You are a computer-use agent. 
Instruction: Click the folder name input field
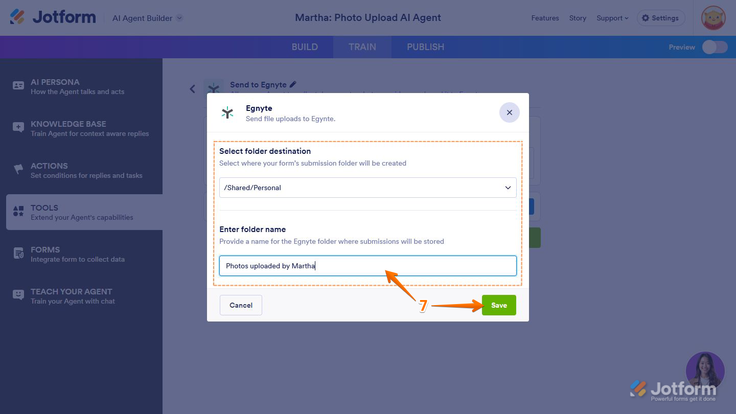click(x=368, y=266)
